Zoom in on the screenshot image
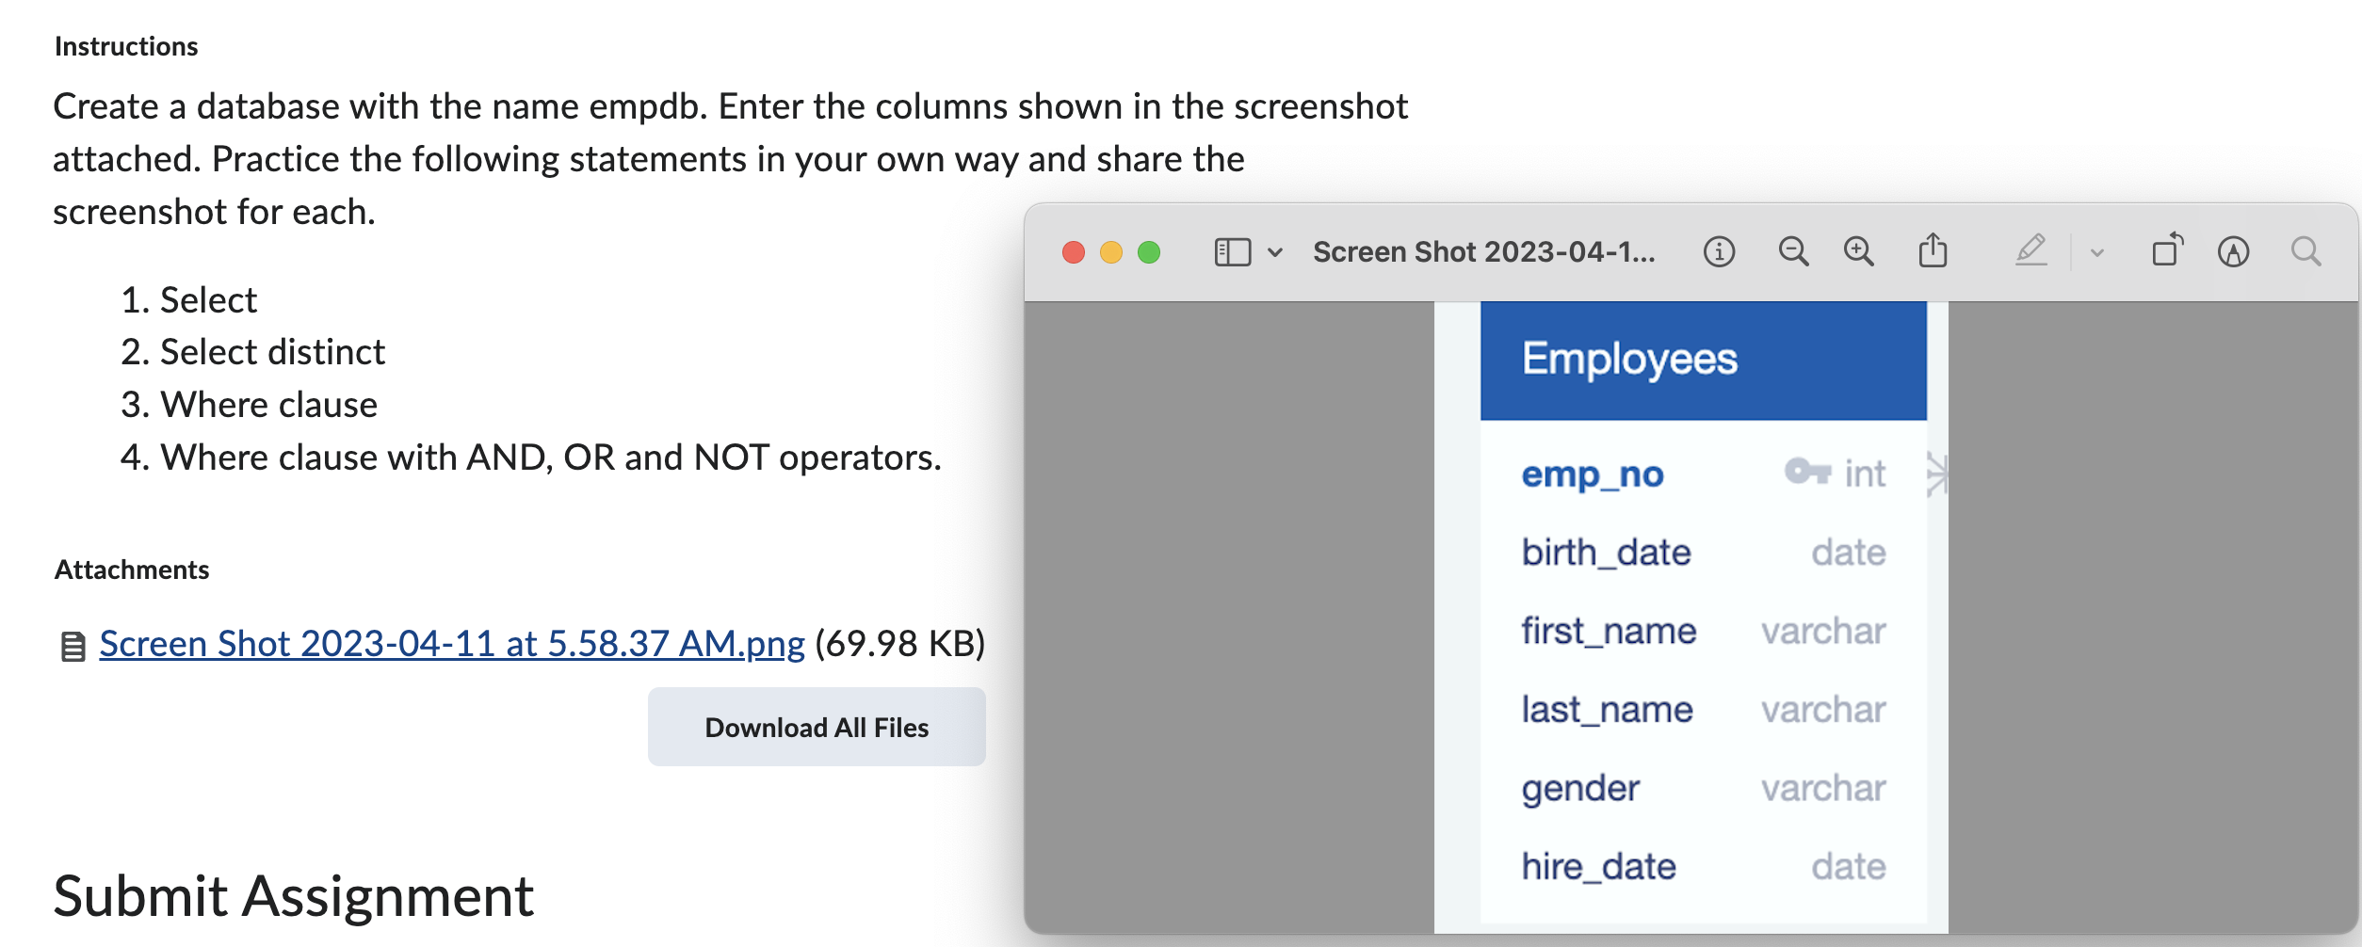Viewport: 2362px width, 947px height. [x=1858, y=250]
